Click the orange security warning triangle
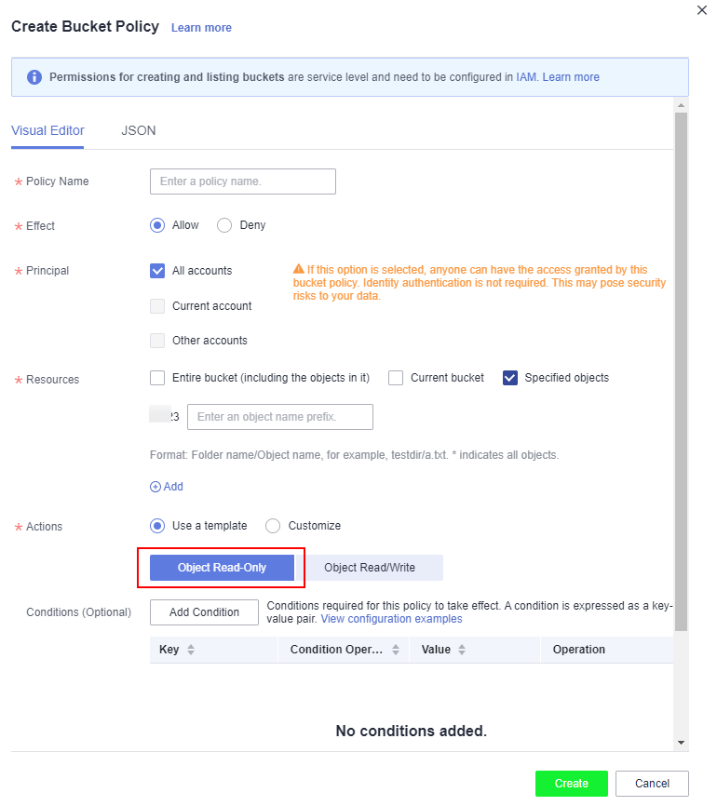Viewport: 717px width, 806px height. (298, 269)
